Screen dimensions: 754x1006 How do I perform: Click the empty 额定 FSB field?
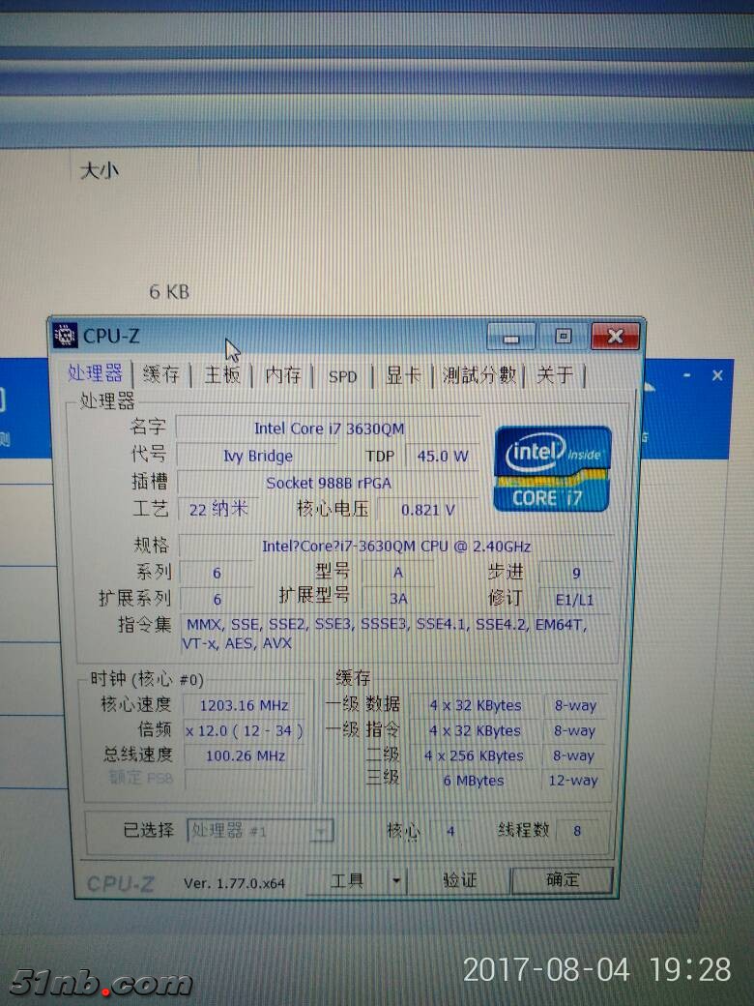(246, 780)
